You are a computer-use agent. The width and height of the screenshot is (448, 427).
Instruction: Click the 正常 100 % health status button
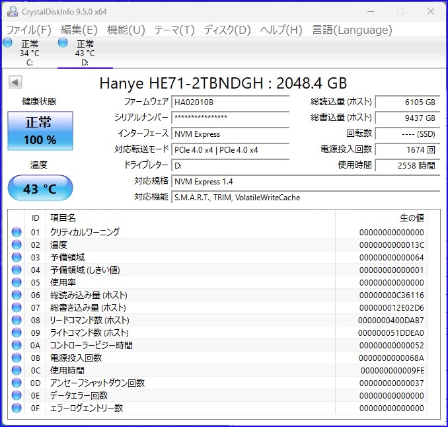pos(40,131)
